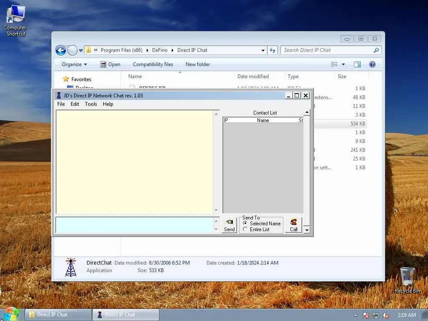This screenshot has height=321, width=428.
Task: Open the Windows Start button
Action: (11, 314)
